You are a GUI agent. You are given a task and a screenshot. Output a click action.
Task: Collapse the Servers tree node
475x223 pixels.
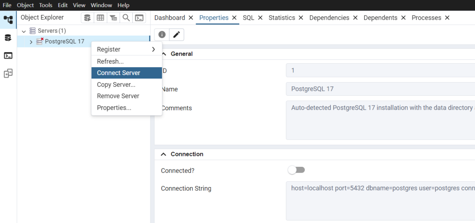click(24, 31)
